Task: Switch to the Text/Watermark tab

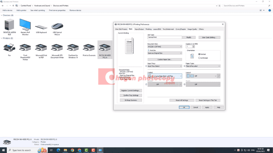Action: 168,29
